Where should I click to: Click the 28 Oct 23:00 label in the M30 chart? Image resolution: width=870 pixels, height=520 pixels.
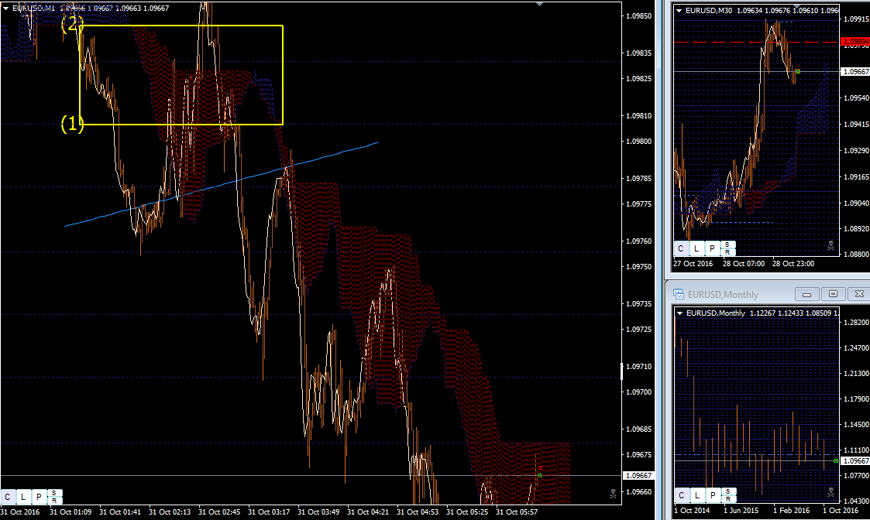point(793,263)
